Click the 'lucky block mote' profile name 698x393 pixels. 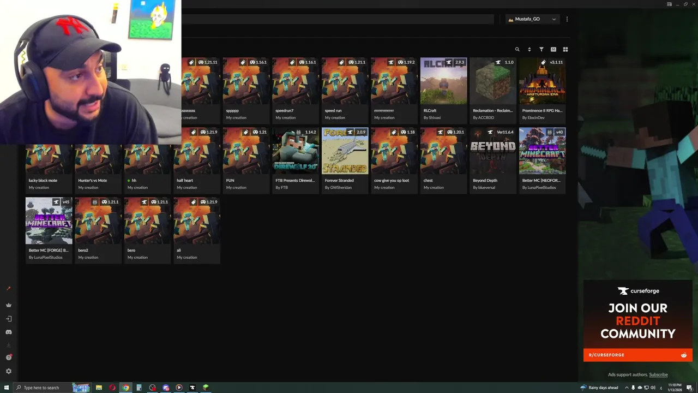coord(43,180)
